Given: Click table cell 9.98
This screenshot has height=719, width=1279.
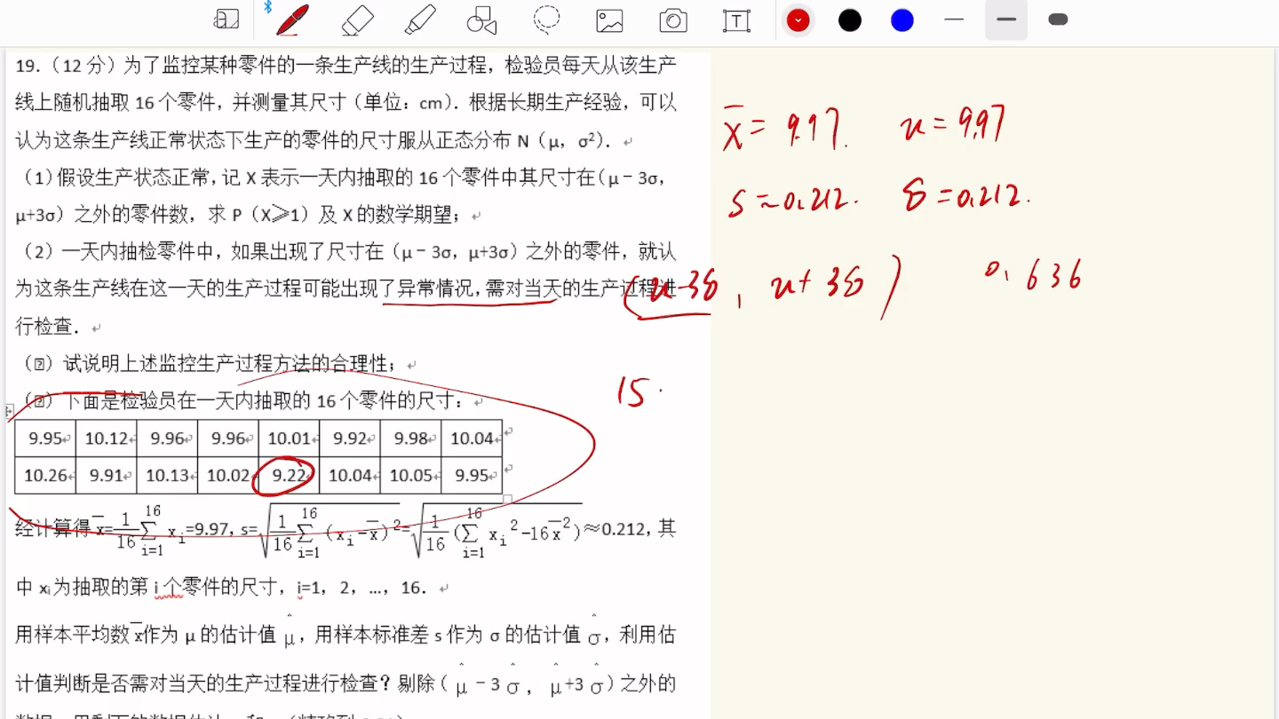Looking at the screenshot, I should pos(410,438).
